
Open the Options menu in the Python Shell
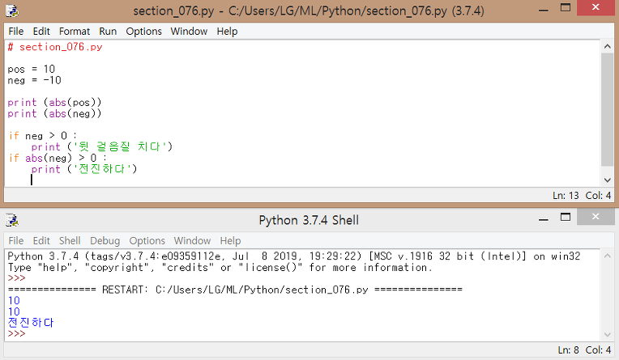click(x=147, y=240)
